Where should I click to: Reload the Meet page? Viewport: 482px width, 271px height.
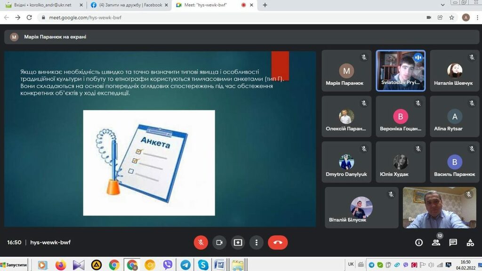coord(29,17)
